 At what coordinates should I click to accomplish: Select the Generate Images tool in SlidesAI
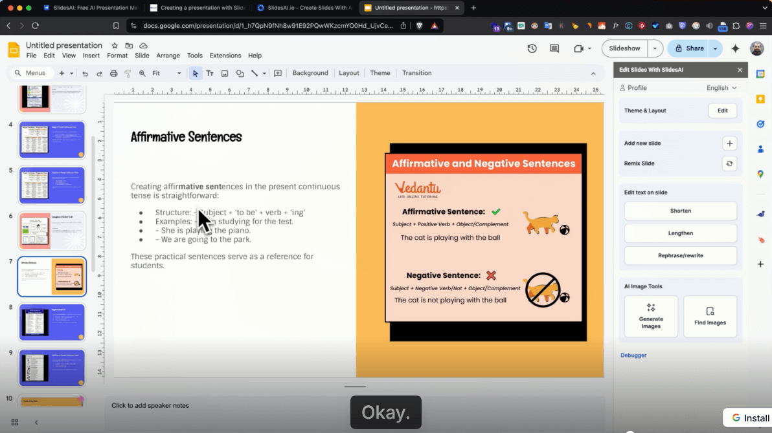click(x=651, y=316)
